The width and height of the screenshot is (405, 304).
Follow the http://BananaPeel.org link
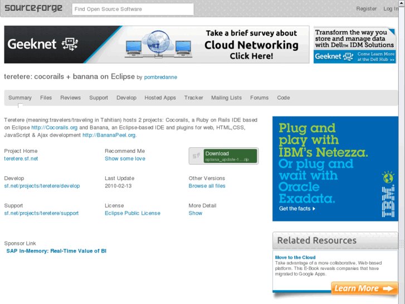click(109, 135)
